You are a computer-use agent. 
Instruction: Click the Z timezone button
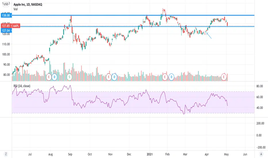(6, 154)
